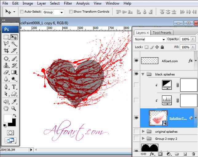Select the Type tool
This screenshot has width=198, height=157.
pos(14,87)
